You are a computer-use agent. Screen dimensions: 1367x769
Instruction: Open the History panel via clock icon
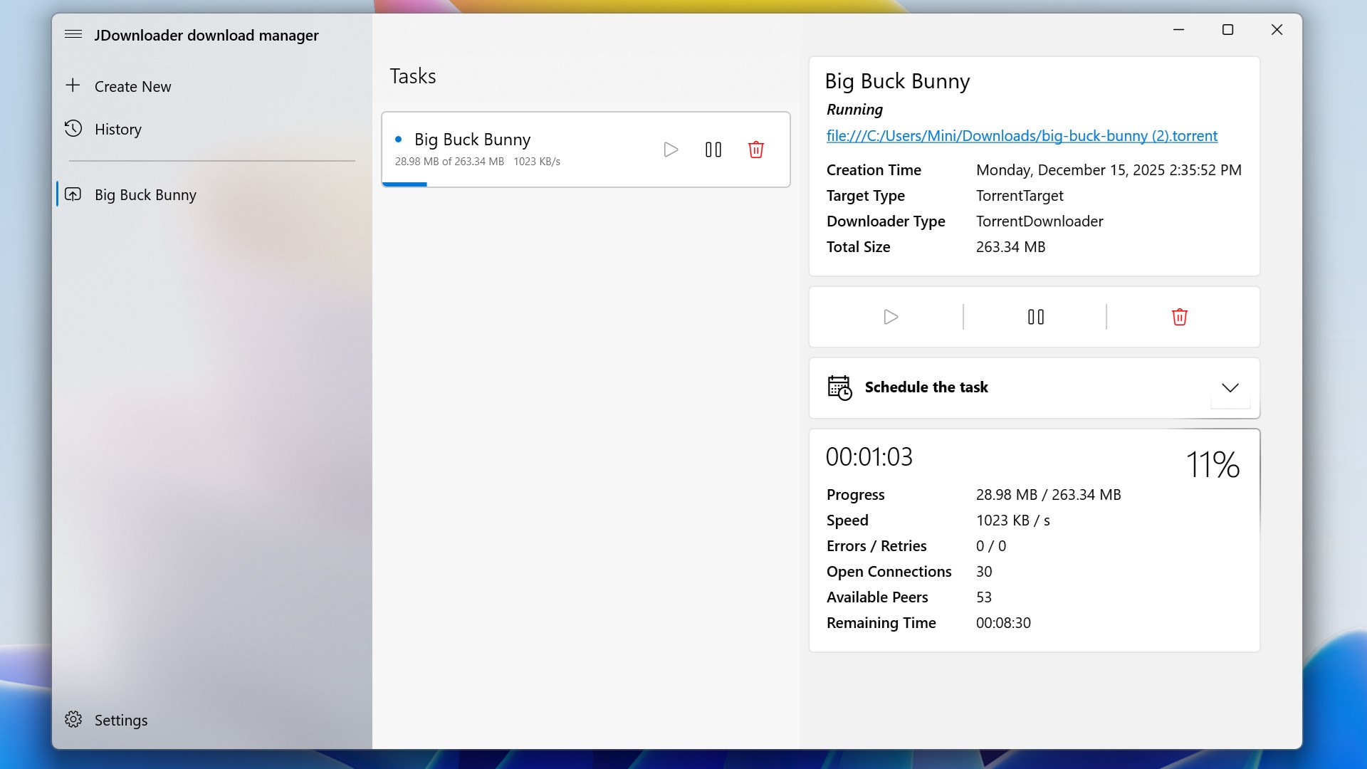73,129
